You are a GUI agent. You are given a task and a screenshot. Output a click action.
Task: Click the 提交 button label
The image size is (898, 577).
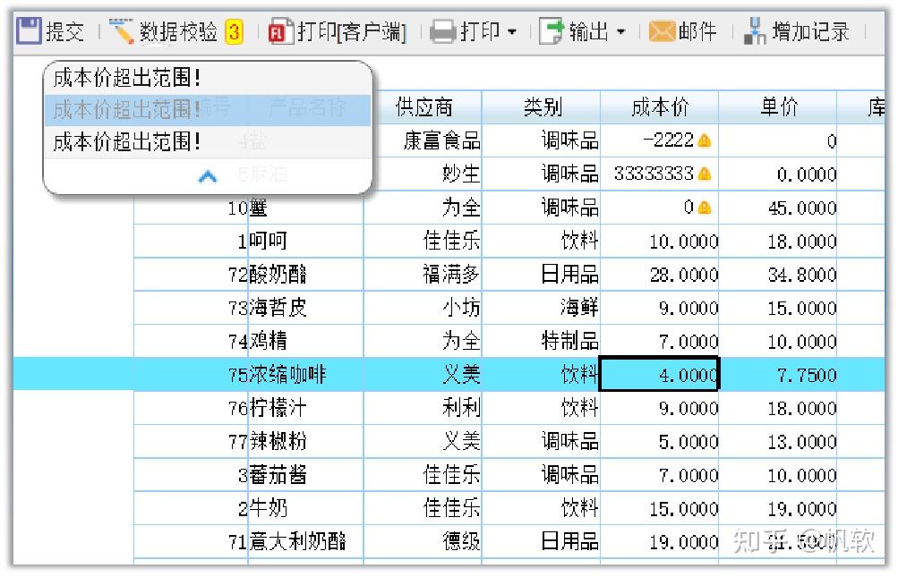pyautogui.click(x=64, y=31)
